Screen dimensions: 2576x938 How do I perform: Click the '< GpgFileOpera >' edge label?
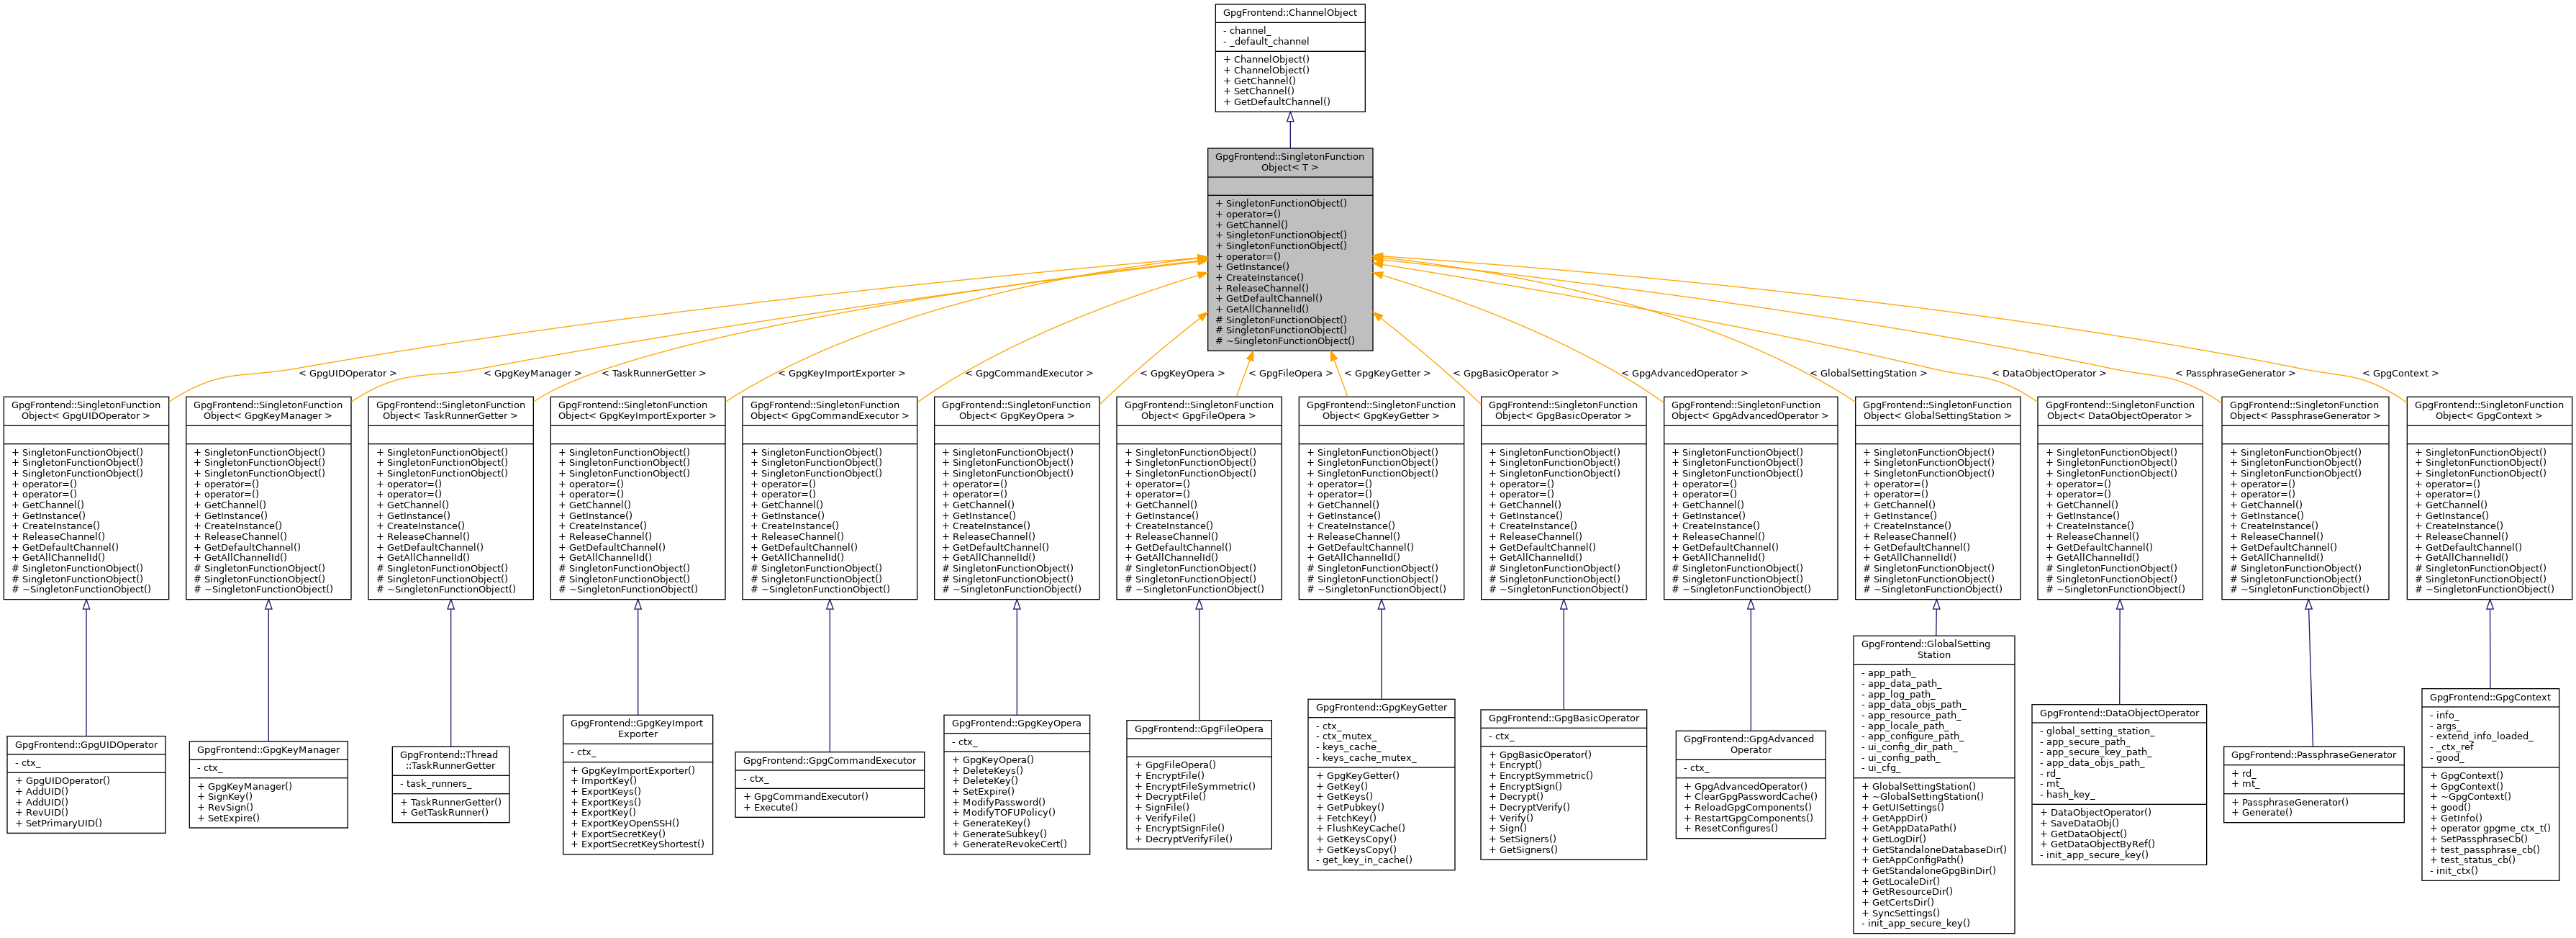[x=1290, y=374]
